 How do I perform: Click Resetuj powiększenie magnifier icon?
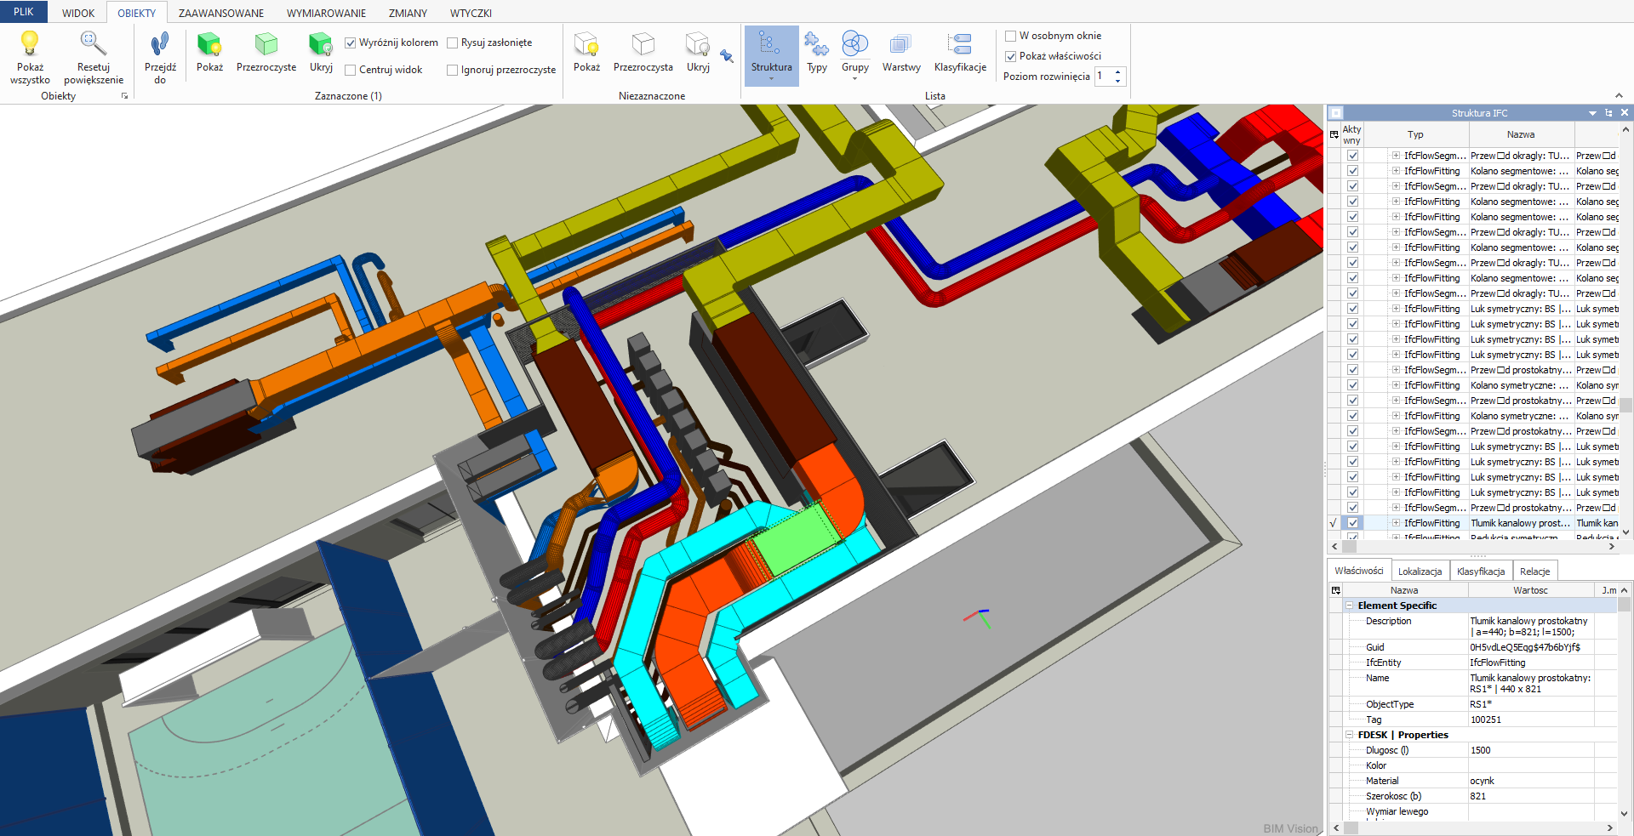click(93, 43)
